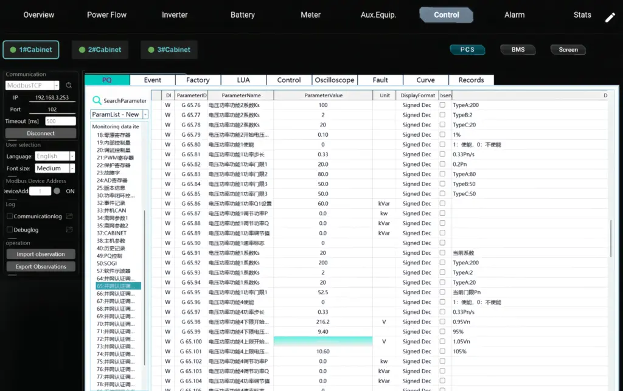Click the SearchParameter magnifier icon
The image size is (623, 391).
pyautogui.click(x=97, y=100)
